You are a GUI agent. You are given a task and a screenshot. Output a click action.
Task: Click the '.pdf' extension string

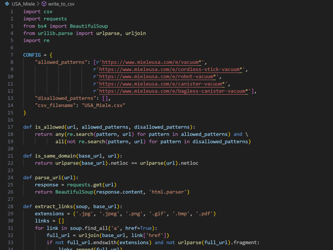coord(204,214)
